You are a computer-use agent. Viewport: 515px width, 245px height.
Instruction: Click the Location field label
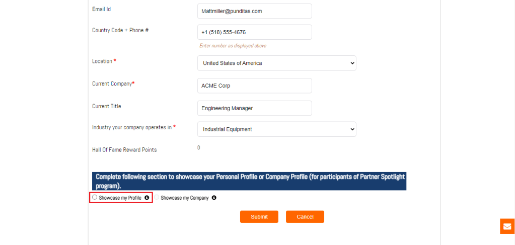(x=102, y=61)
